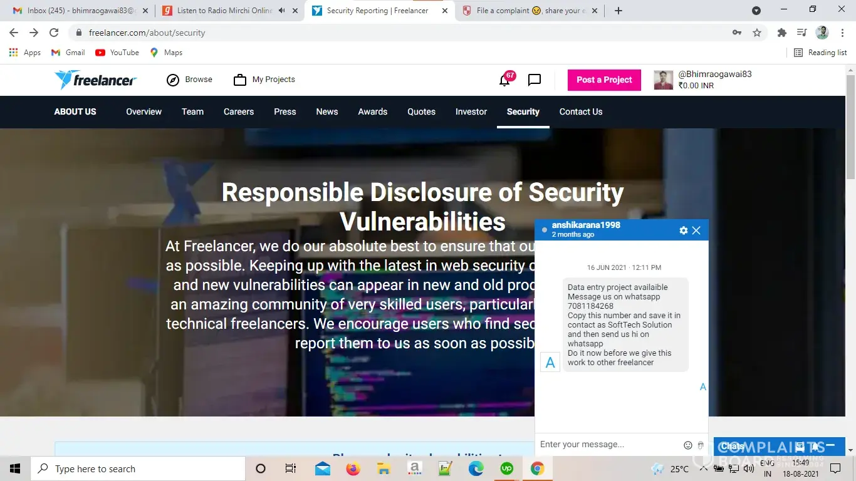The image size is (856, 481).
Task: Open the Reading list
Action: coord(820,53)
